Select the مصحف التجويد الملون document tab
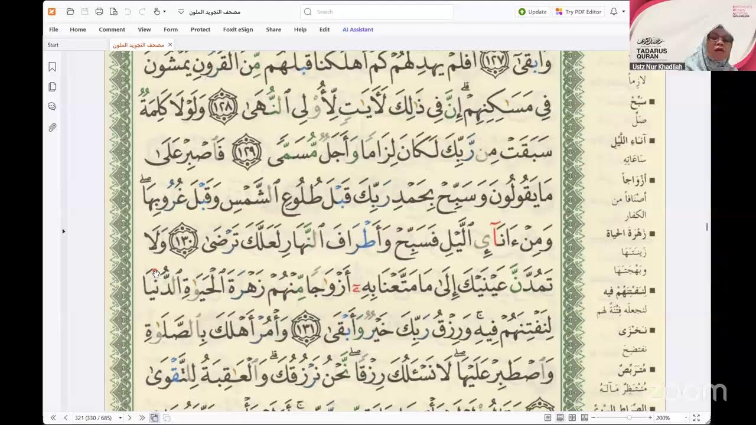 pyautogui.click(x=138, y=45)
